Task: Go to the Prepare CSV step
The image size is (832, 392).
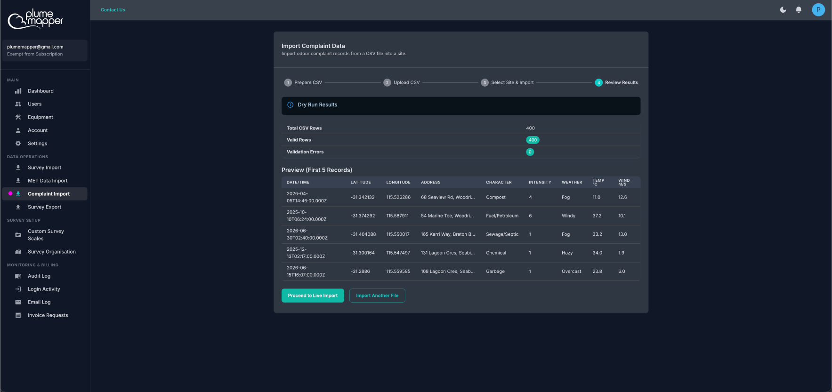Action: point(303,82)
